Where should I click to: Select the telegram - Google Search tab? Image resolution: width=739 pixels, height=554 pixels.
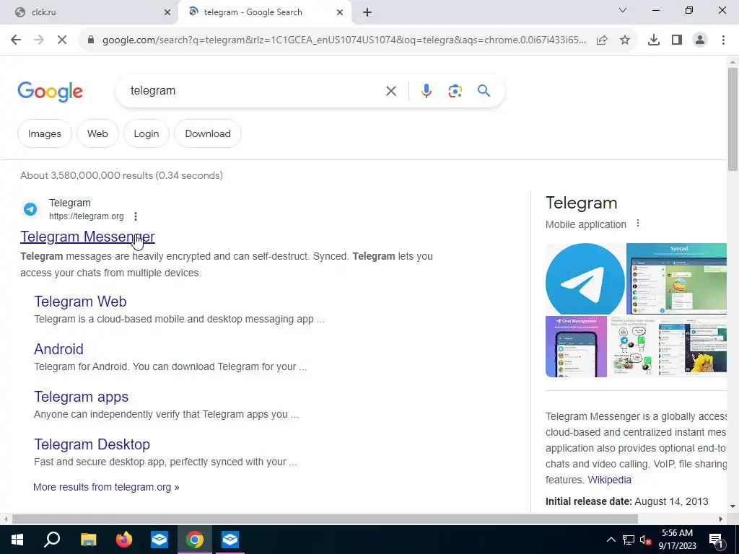point(265,12)
